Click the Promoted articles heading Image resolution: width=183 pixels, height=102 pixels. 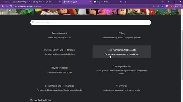click(x=41, y=100)
